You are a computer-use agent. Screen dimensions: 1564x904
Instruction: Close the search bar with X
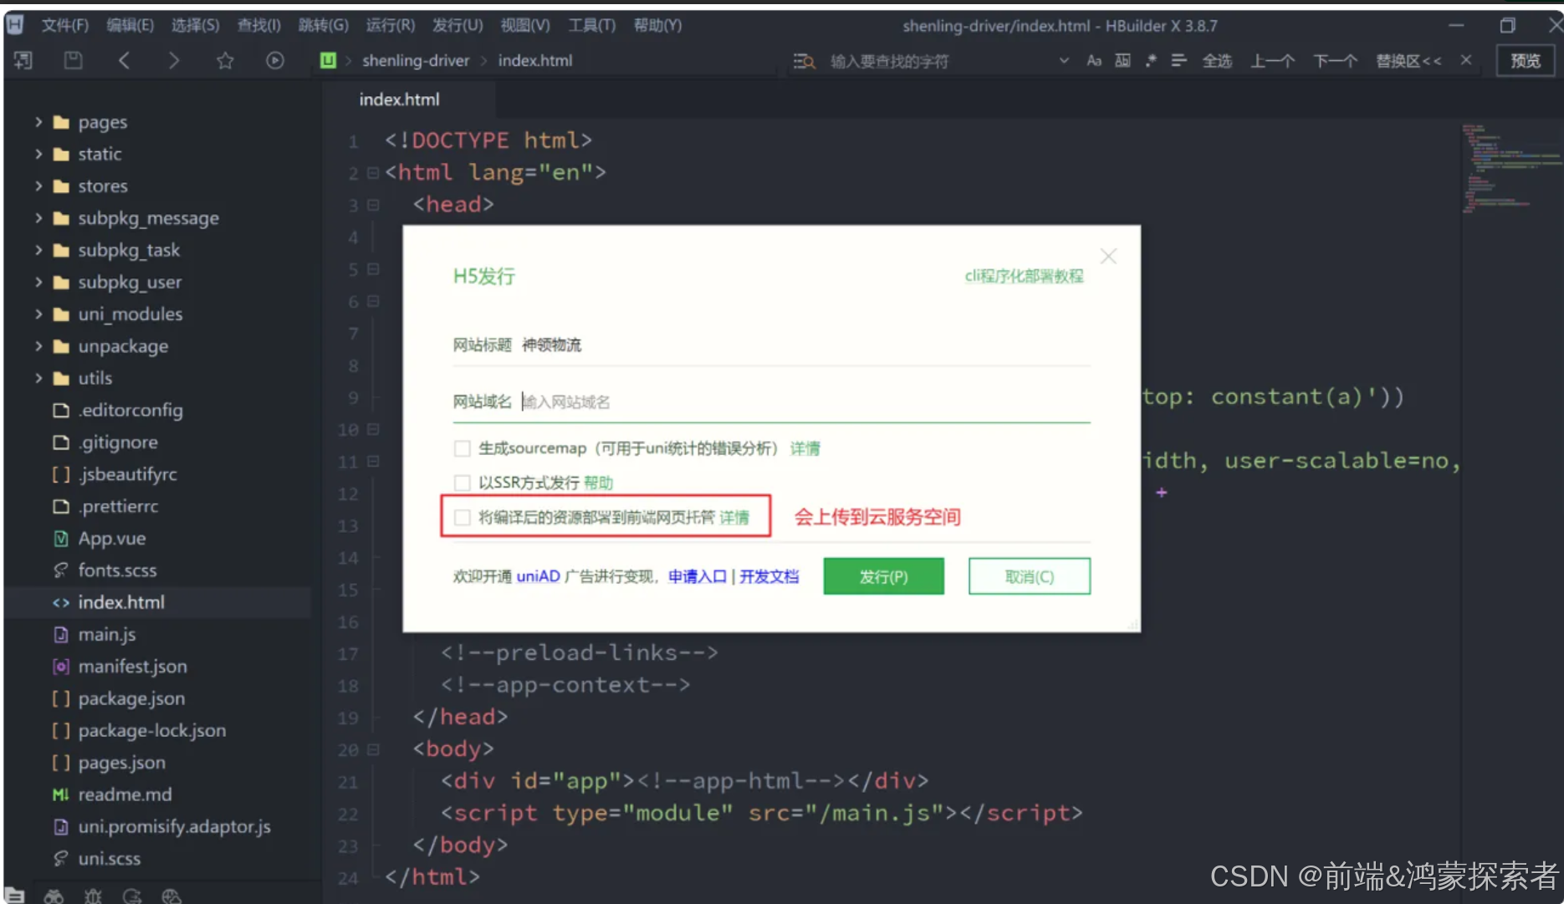[1466, 60]
